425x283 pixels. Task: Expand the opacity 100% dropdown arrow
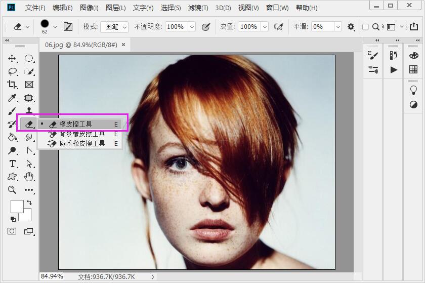192,27
